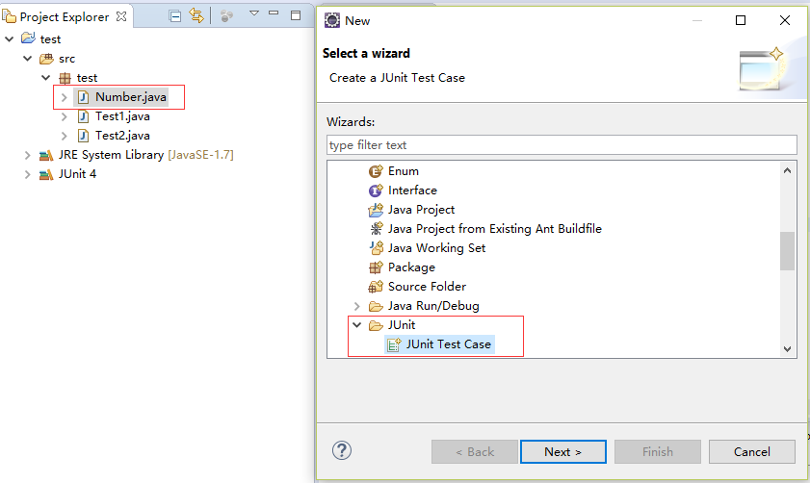Screen dimensions: 810x483
Task: Select Number.java file name
Action: tap(131, 97)
